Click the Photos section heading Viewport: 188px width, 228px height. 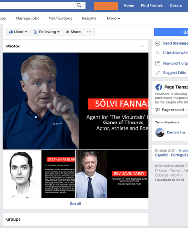tap(13, 46)
